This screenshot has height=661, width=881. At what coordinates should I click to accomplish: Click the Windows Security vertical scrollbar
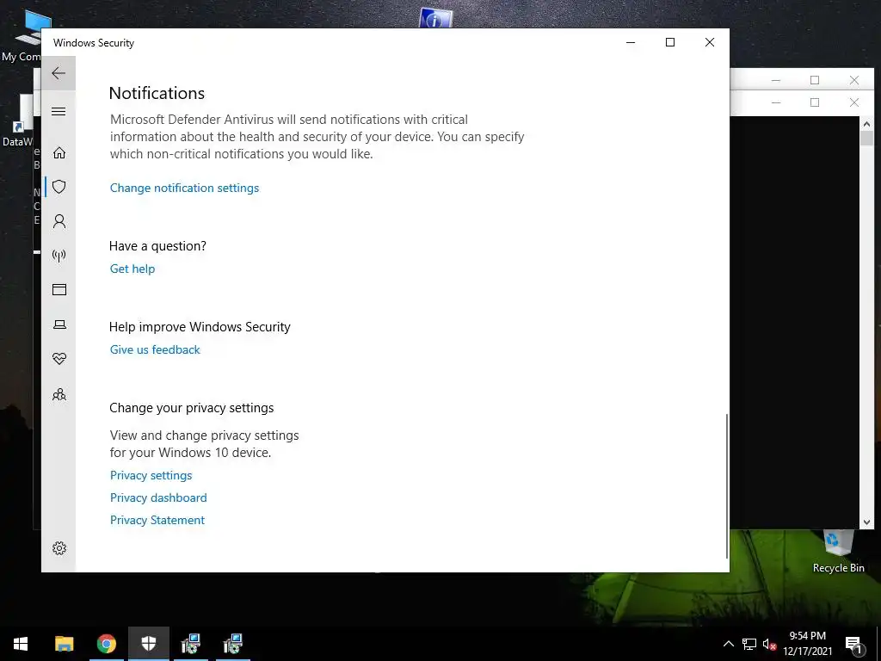[x=727, y=486]
